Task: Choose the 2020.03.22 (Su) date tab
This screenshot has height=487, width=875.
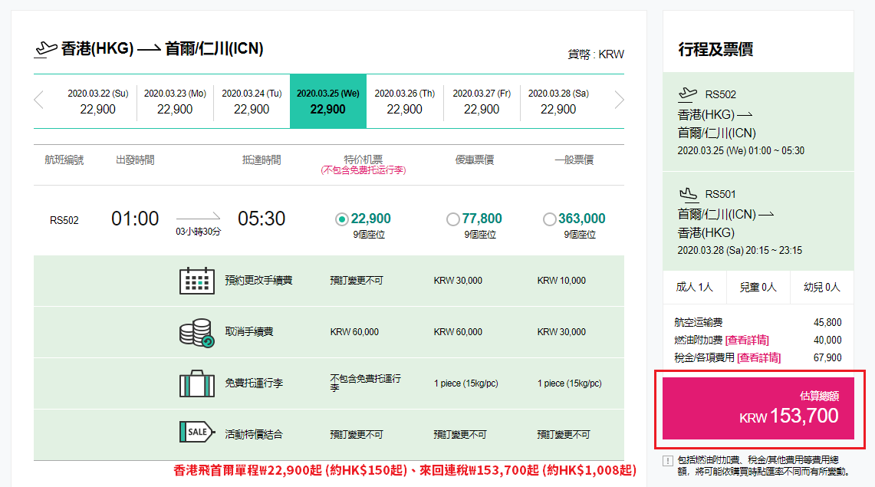Action: [x=97, y=101]
